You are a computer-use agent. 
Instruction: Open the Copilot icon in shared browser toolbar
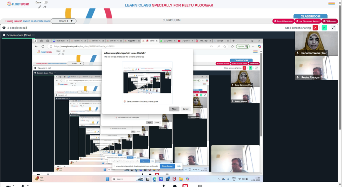(259, 46)
